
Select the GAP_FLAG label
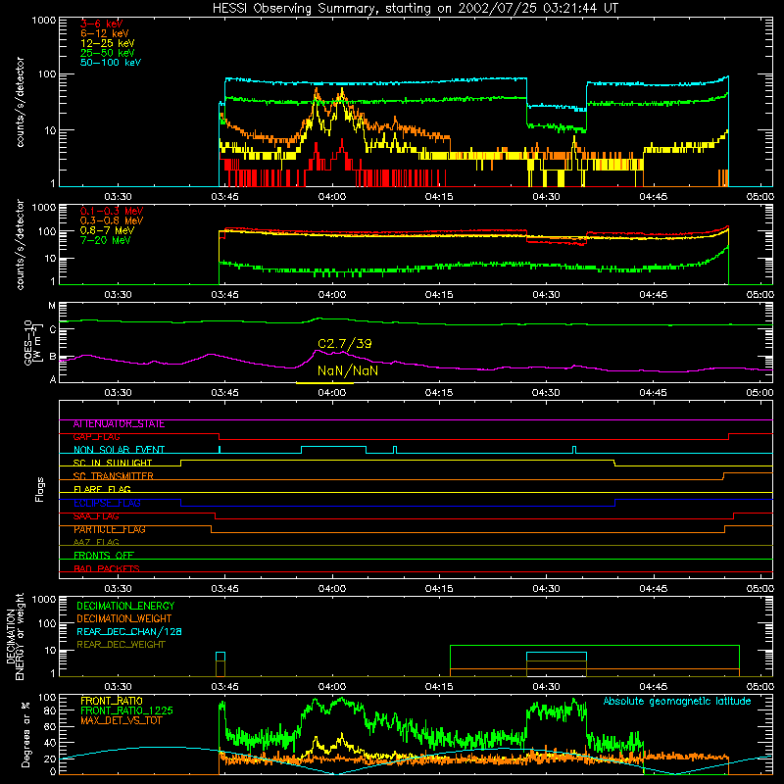pyautogui.click(x=96, y=437)
